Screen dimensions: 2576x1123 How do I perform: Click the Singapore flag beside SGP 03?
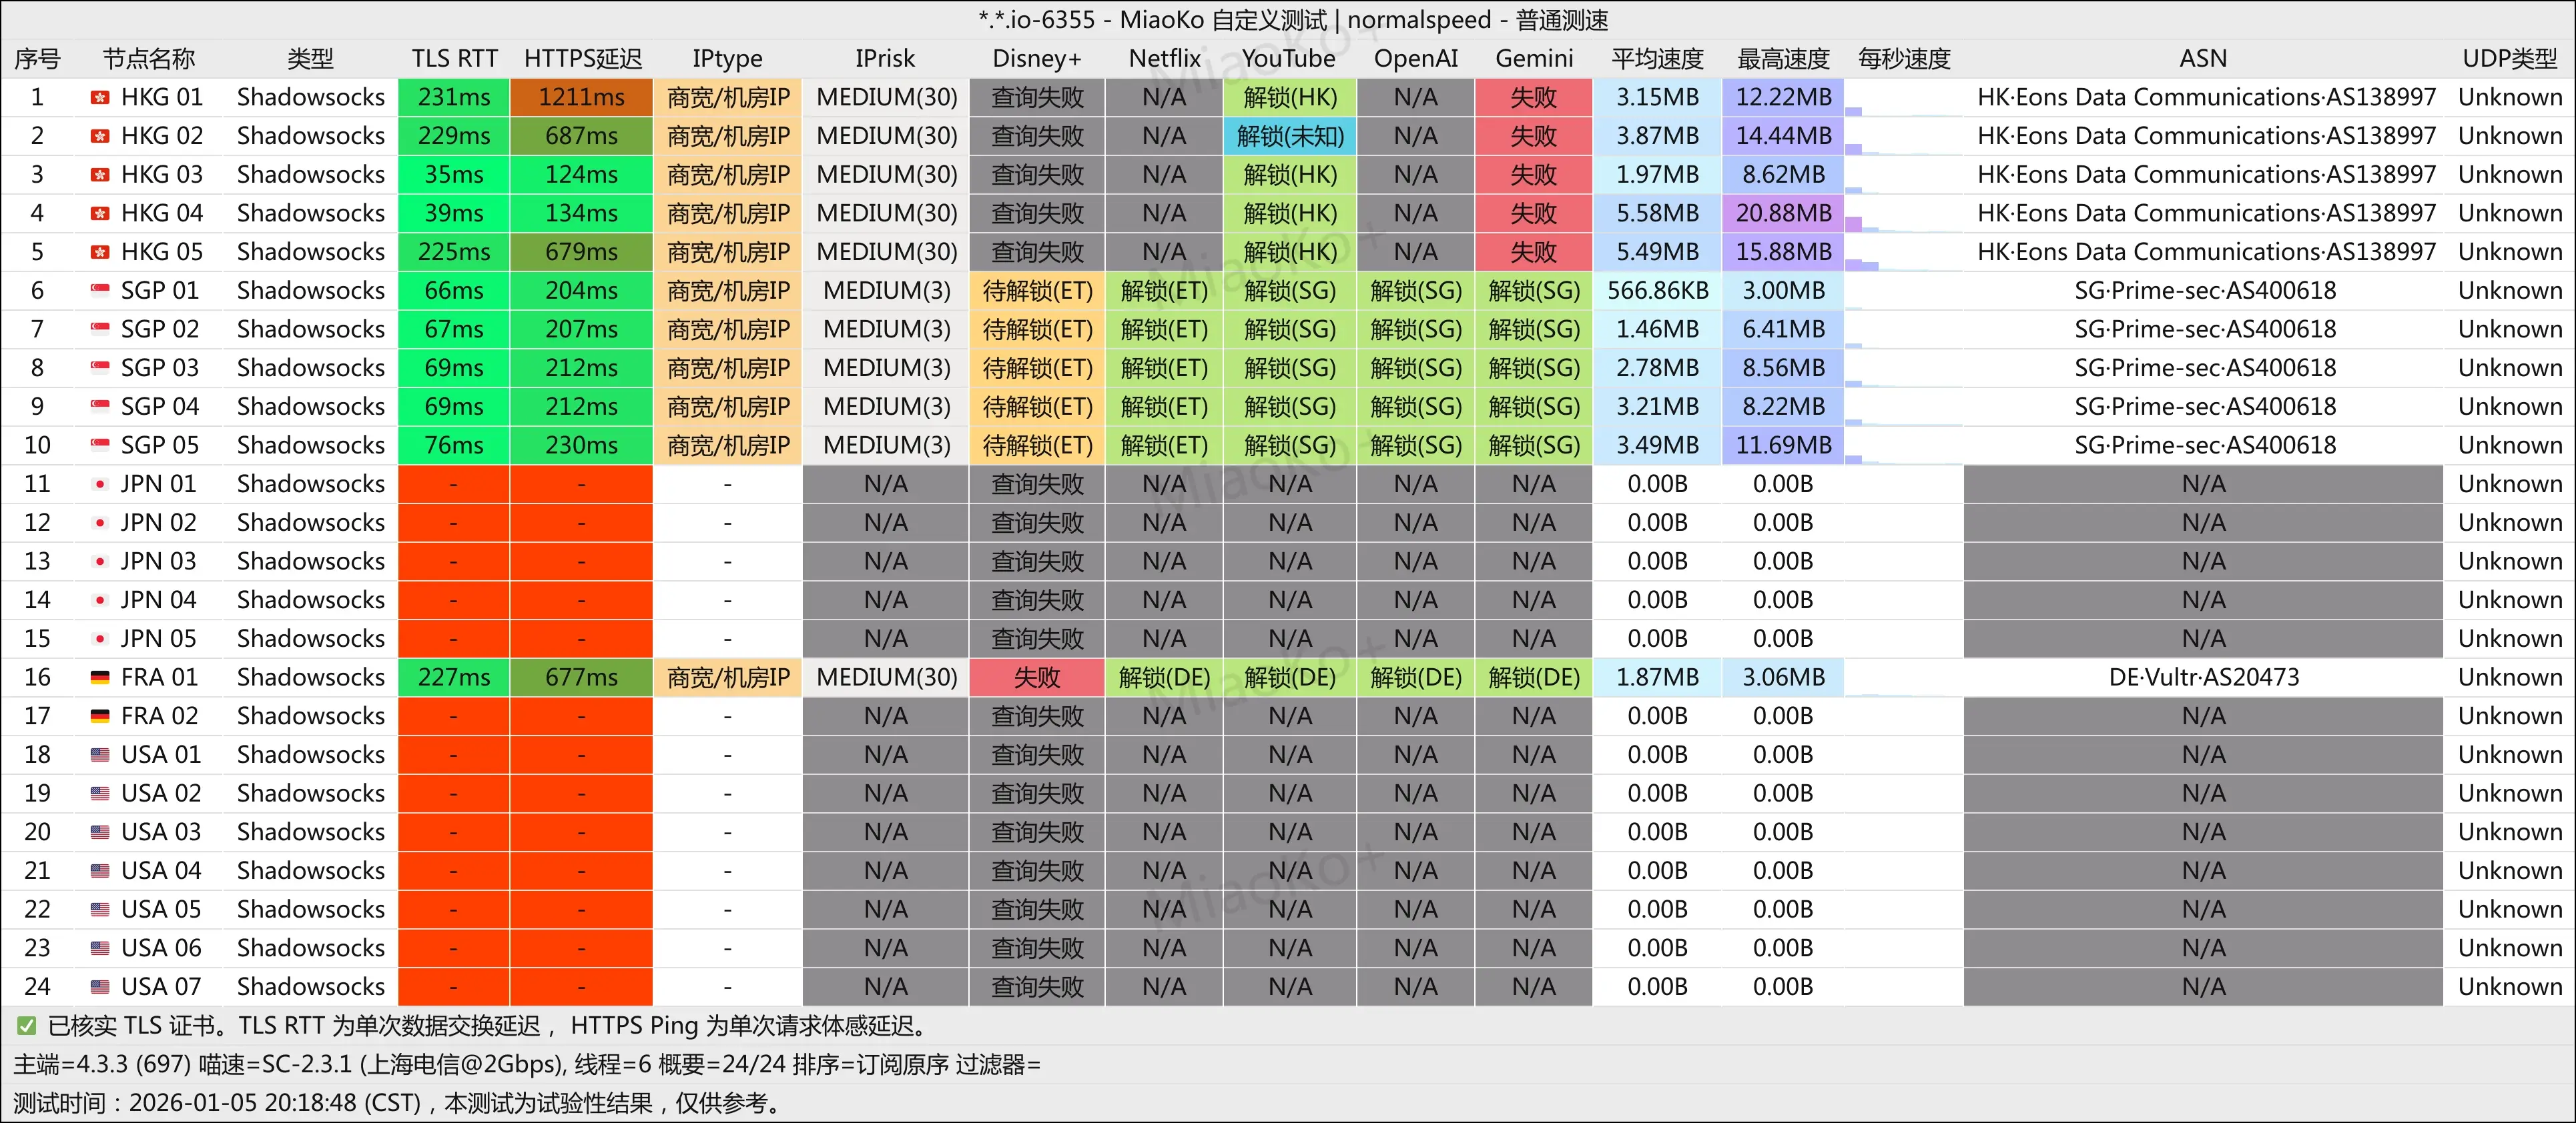100,367
